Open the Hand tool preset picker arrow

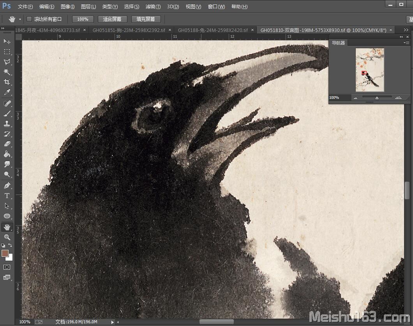[20, 19]
